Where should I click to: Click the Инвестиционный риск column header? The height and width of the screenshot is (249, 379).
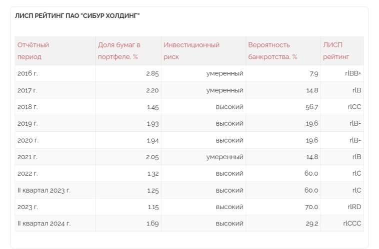click(191, 50)
